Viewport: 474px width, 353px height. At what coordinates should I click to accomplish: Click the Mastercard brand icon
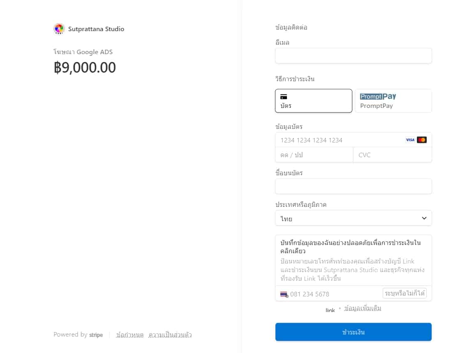click(x=422, y=140)
